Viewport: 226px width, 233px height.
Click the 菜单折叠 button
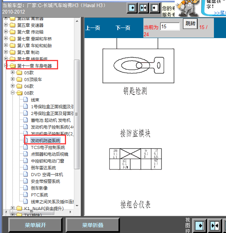tap(93, 225)
